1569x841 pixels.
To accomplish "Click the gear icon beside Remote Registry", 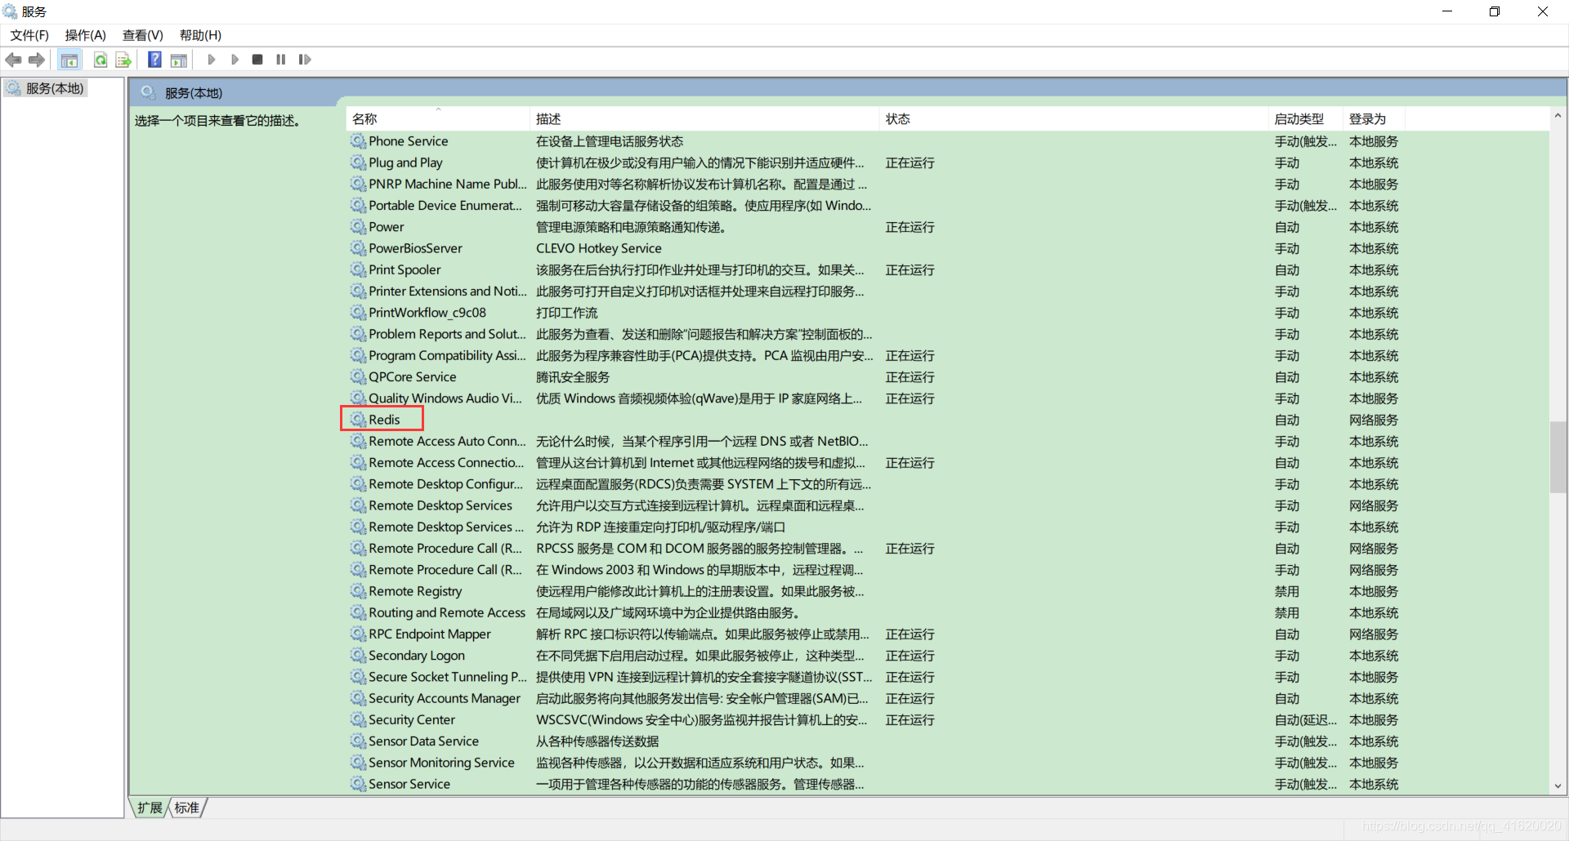I will [358, 591].
